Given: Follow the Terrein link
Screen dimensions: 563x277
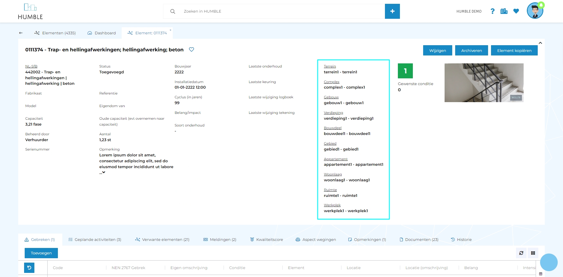Looking at the screenshot, I should click(330, 66).
